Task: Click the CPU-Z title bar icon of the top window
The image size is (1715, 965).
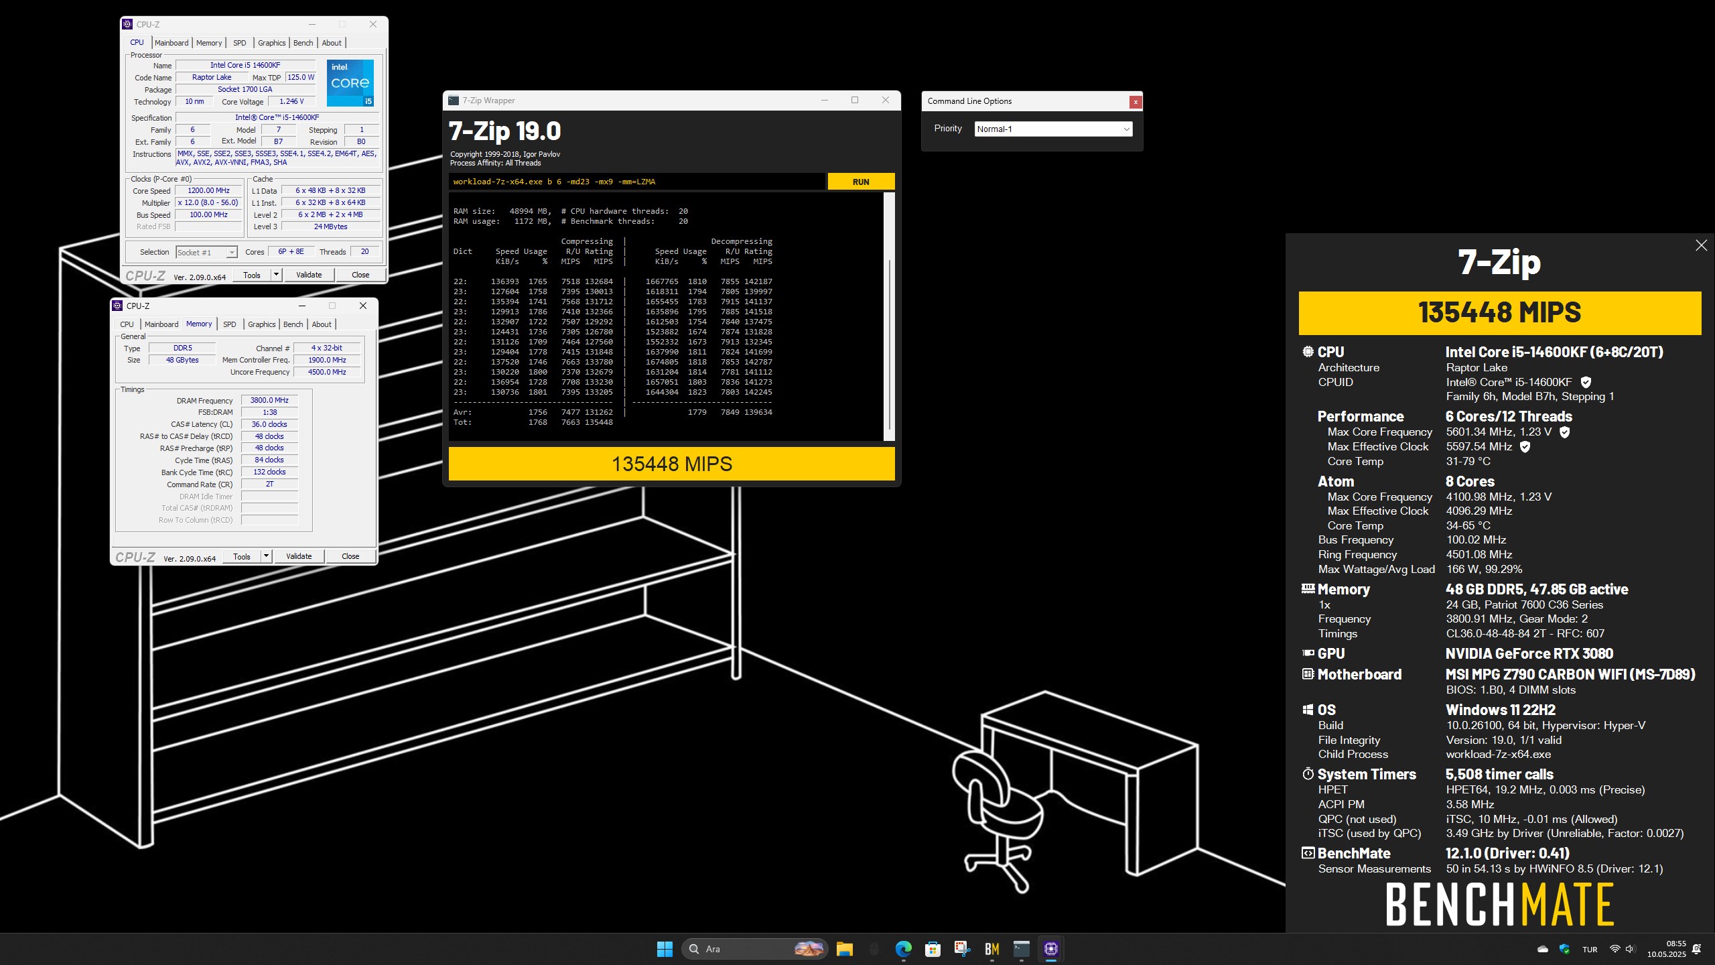Action: [127, 24]
